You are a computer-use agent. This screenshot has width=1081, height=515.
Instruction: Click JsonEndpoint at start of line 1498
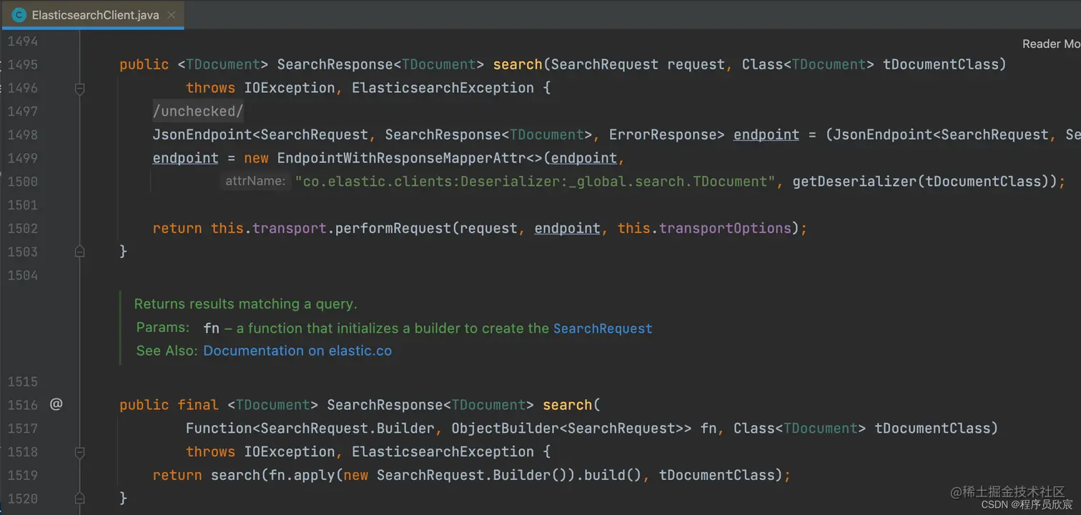[202, 134]
